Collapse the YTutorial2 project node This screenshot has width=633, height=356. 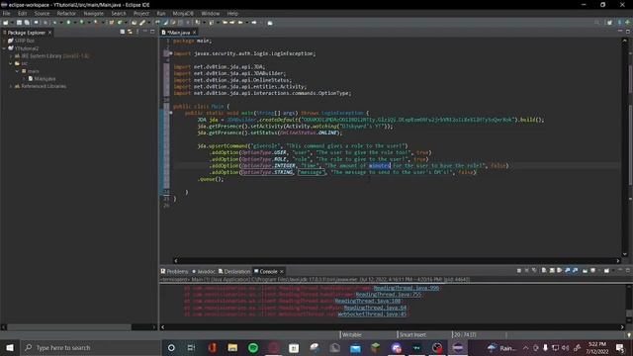coord(4,48)
